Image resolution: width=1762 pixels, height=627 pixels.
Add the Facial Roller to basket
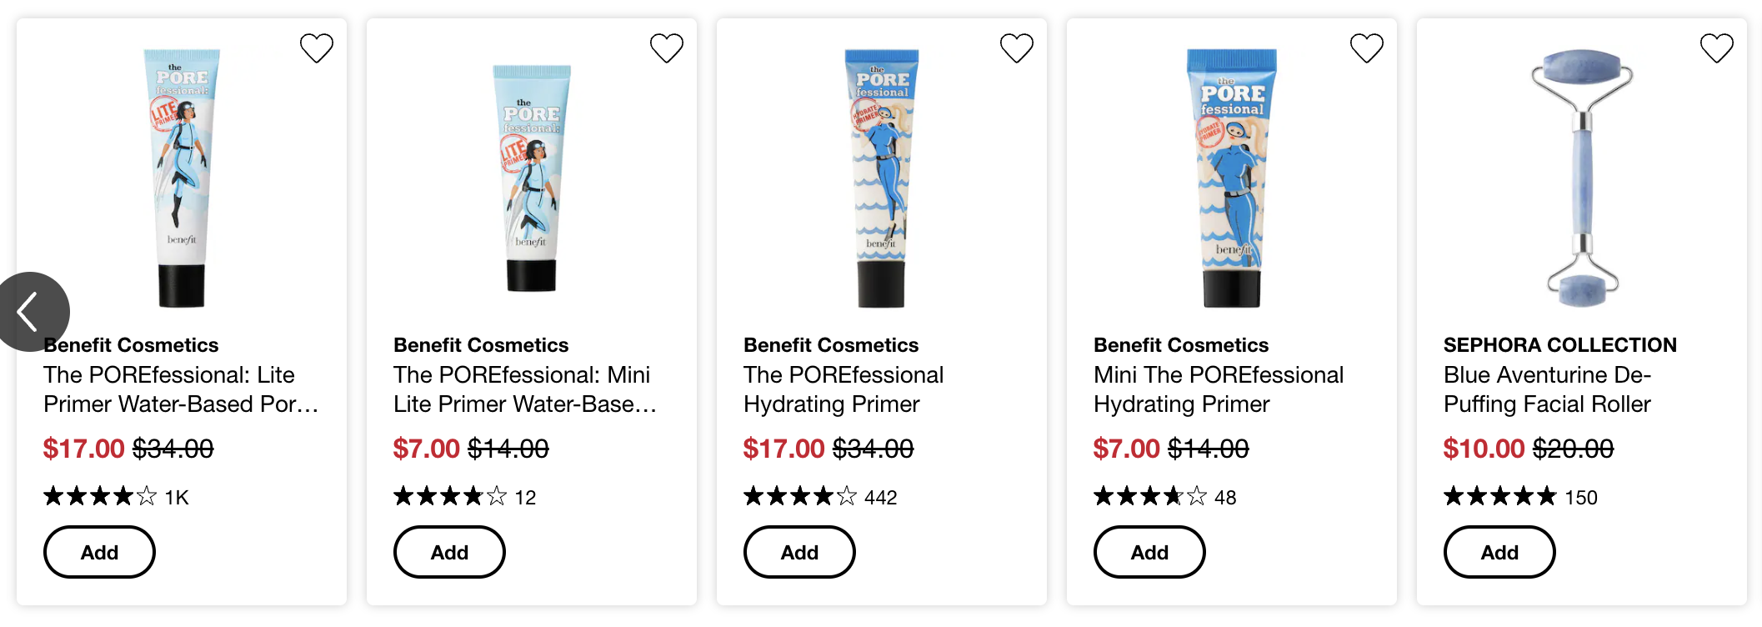1499,552
